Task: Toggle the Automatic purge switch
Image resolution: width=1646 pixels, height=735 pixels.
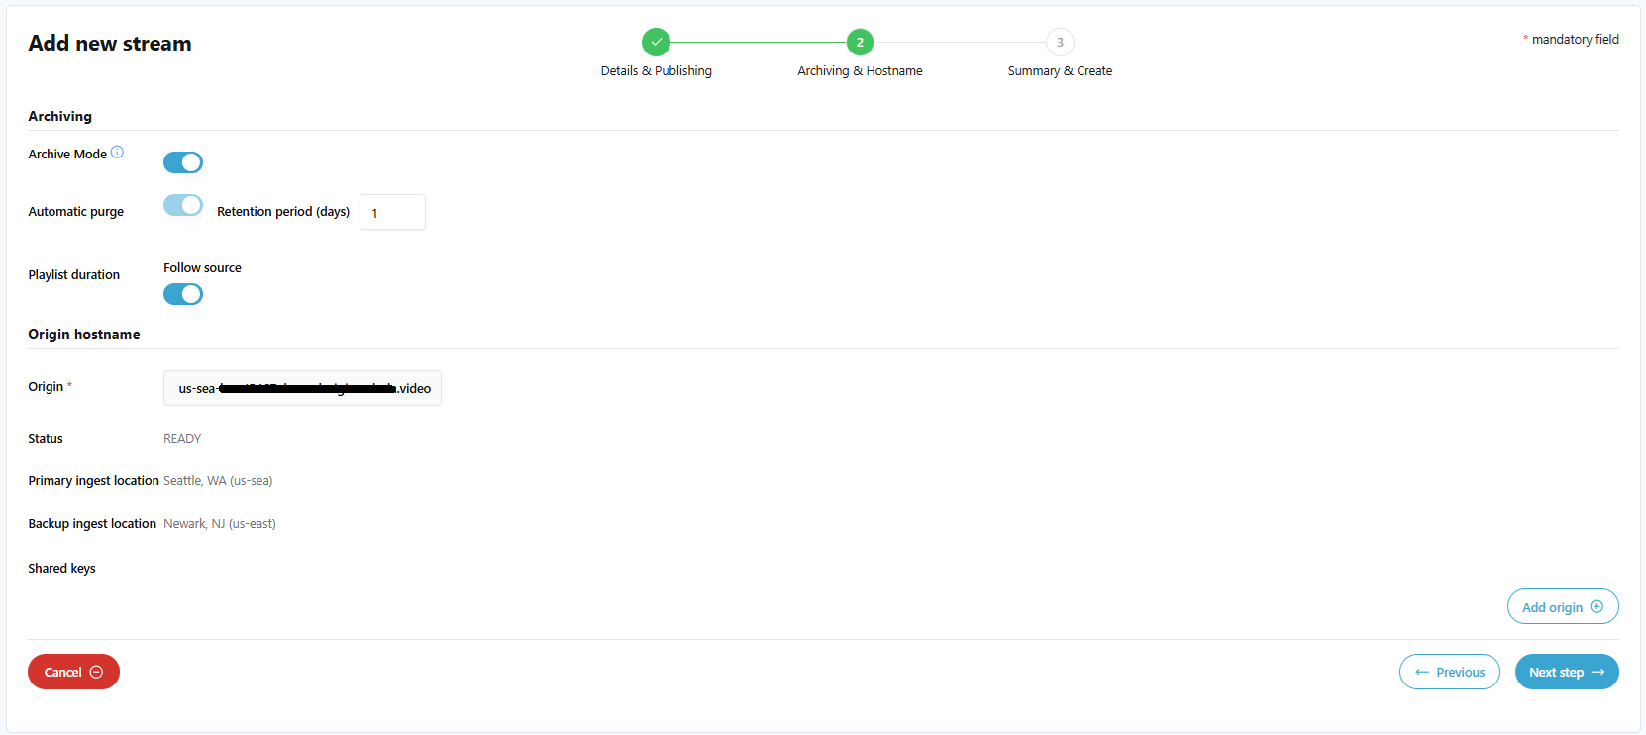Action: tap(183, 205)
